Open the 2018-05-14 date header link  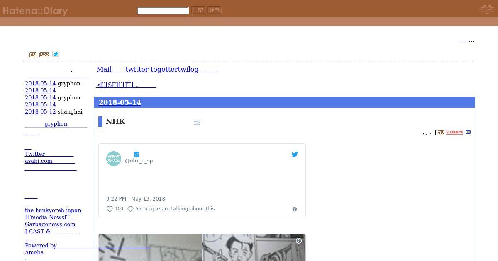pos(120,102)
